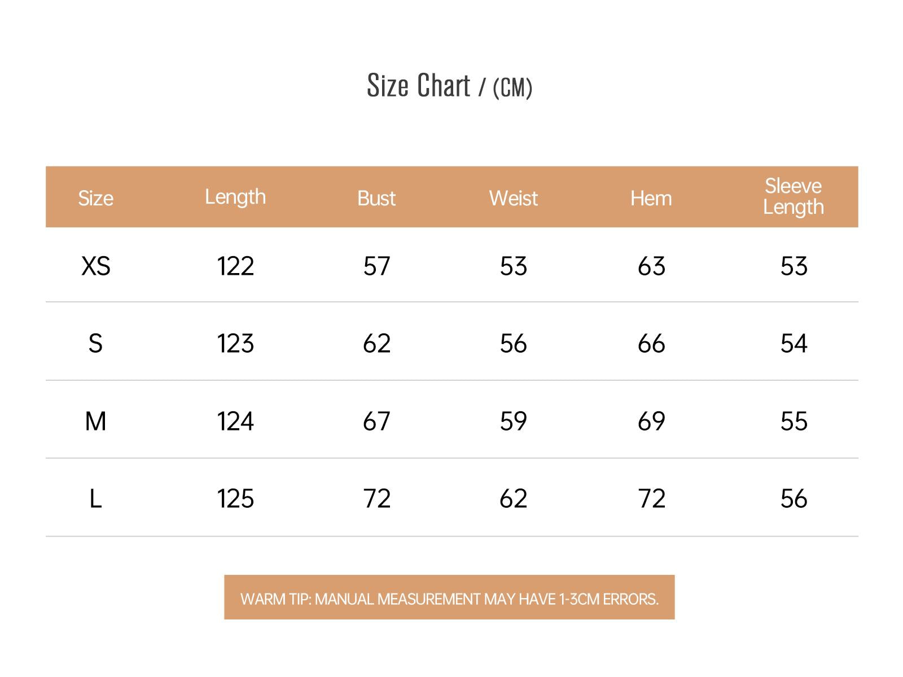Click the S hem value 66
Screen dimensions: 903x677
pyautogui.click(x=651, y=344)
